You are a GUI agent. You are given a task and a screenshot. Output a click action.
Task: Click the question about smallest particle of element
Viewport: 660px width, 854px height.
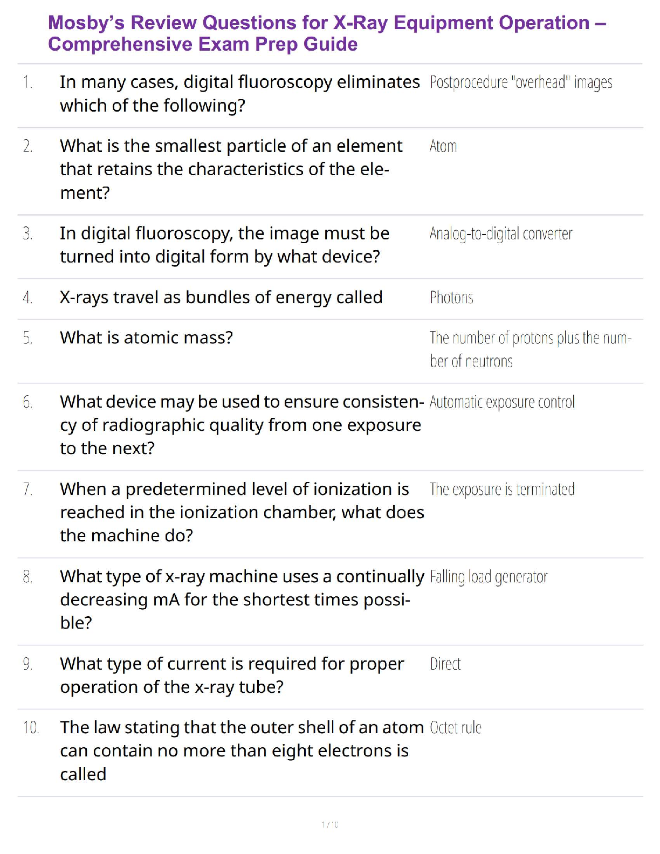coord(231,169)
